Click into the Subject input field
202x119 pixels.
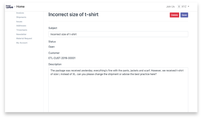(x=118, y=34)
